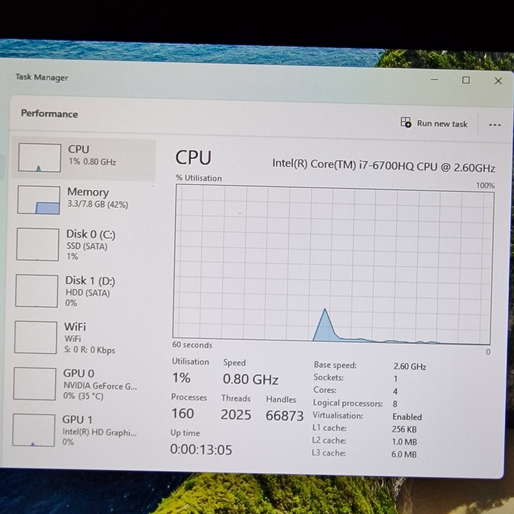Close the Task Manager window

tap(498, 81)
